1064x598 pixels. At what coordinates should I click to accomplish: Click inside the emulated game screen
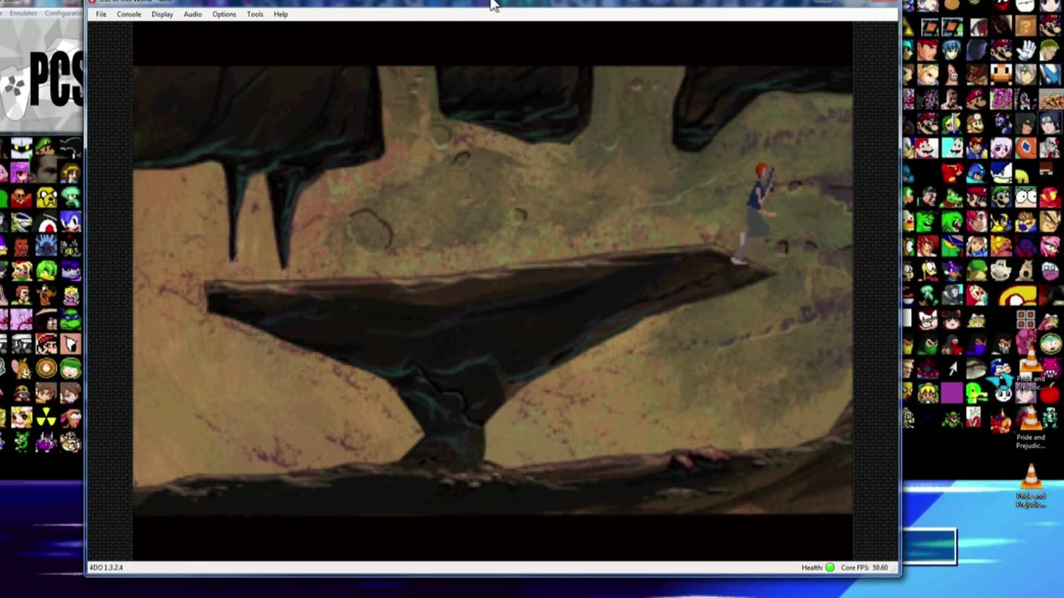tap(492, 291)
